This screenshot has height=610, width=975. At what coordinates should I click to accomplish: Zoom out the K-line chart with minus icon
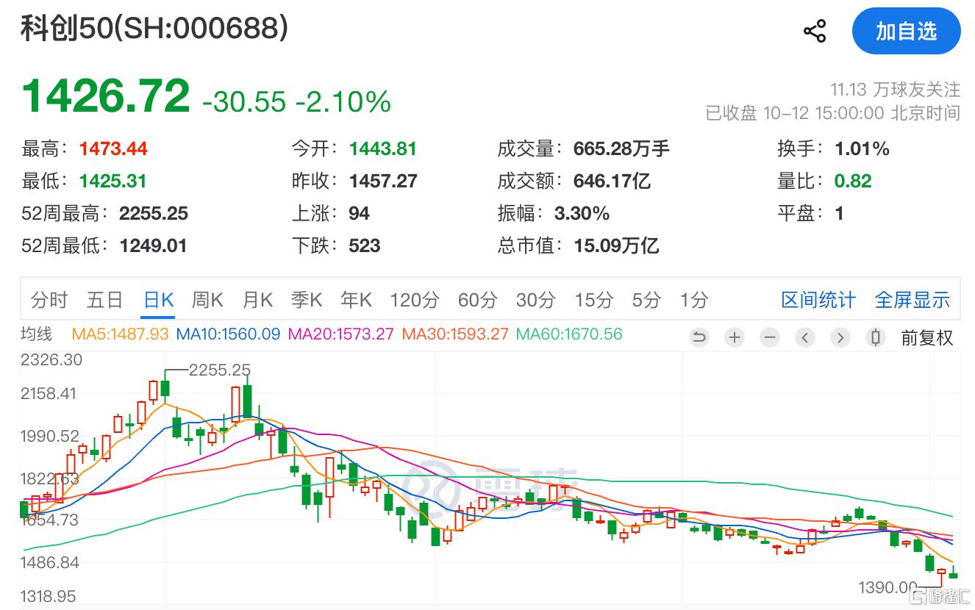coord(770,337)
